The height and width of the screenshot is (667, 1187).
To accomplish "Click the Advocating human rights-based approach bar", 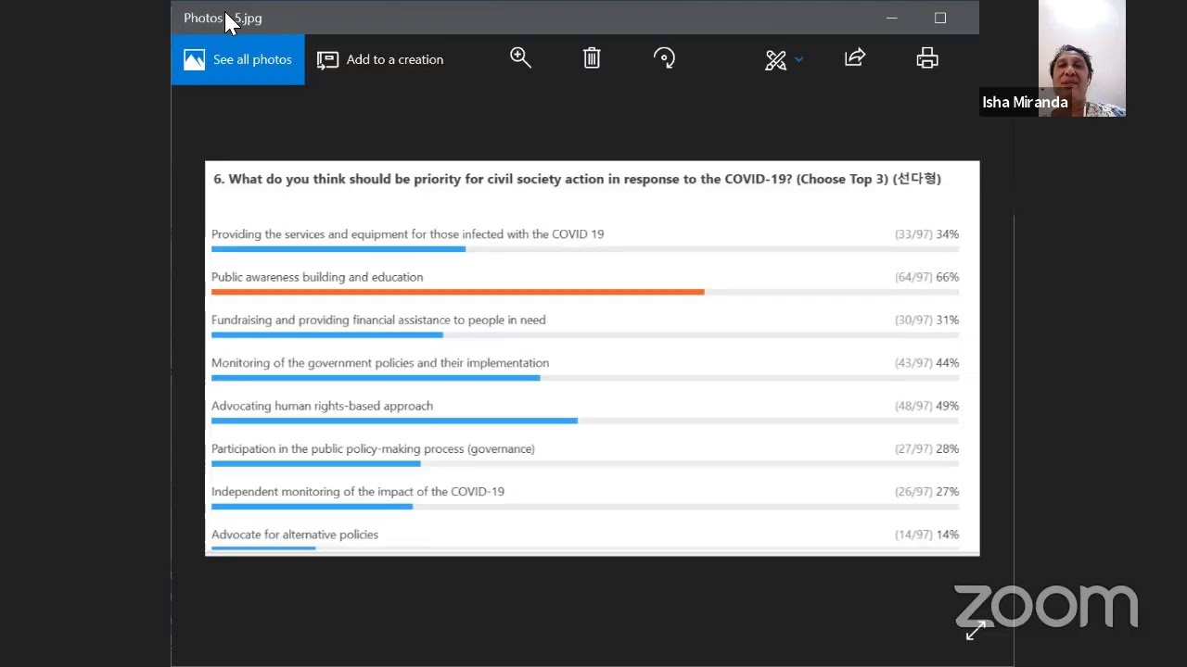I will pyautogui.click(x=394, y=421).
